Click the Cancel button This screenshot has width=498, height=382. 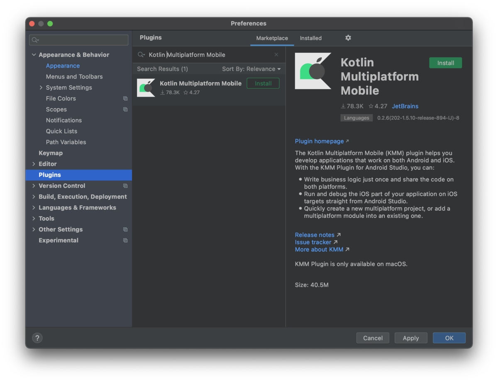coord(373,338)
